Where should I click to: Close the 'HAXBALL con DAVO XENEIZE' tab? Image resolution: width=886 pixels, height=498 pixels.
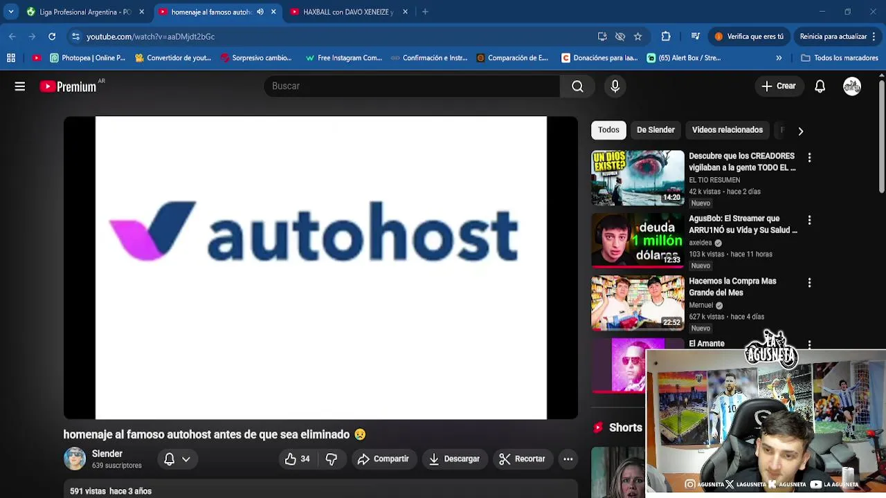tap(405, 12)
